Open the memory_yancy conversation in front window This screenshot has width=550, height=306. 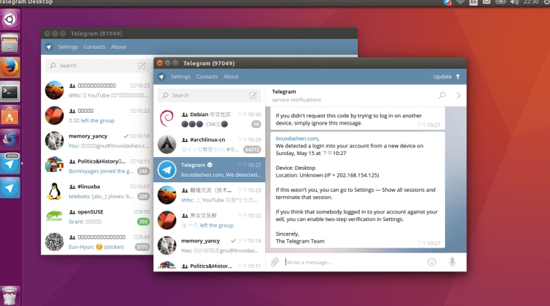(x=209, y=245)
